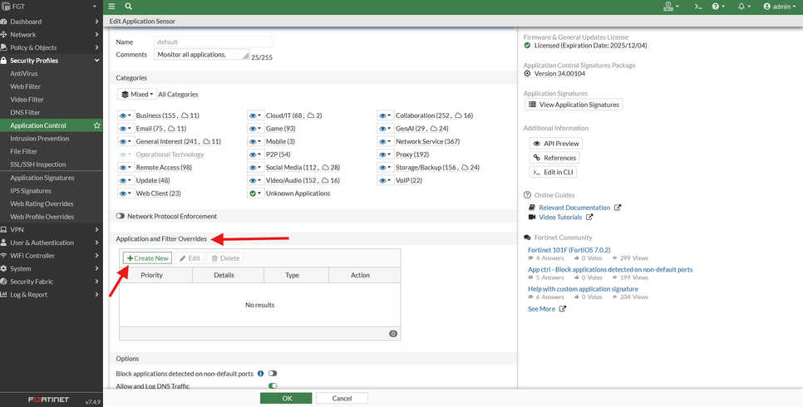Click the favorite star beside Application Control
803x407 pixels.
point(96,125)
